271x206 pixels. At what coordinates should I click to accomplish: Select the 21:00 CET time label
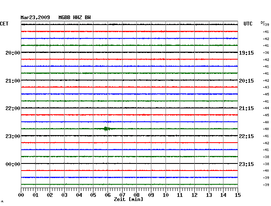coord(13,81)
